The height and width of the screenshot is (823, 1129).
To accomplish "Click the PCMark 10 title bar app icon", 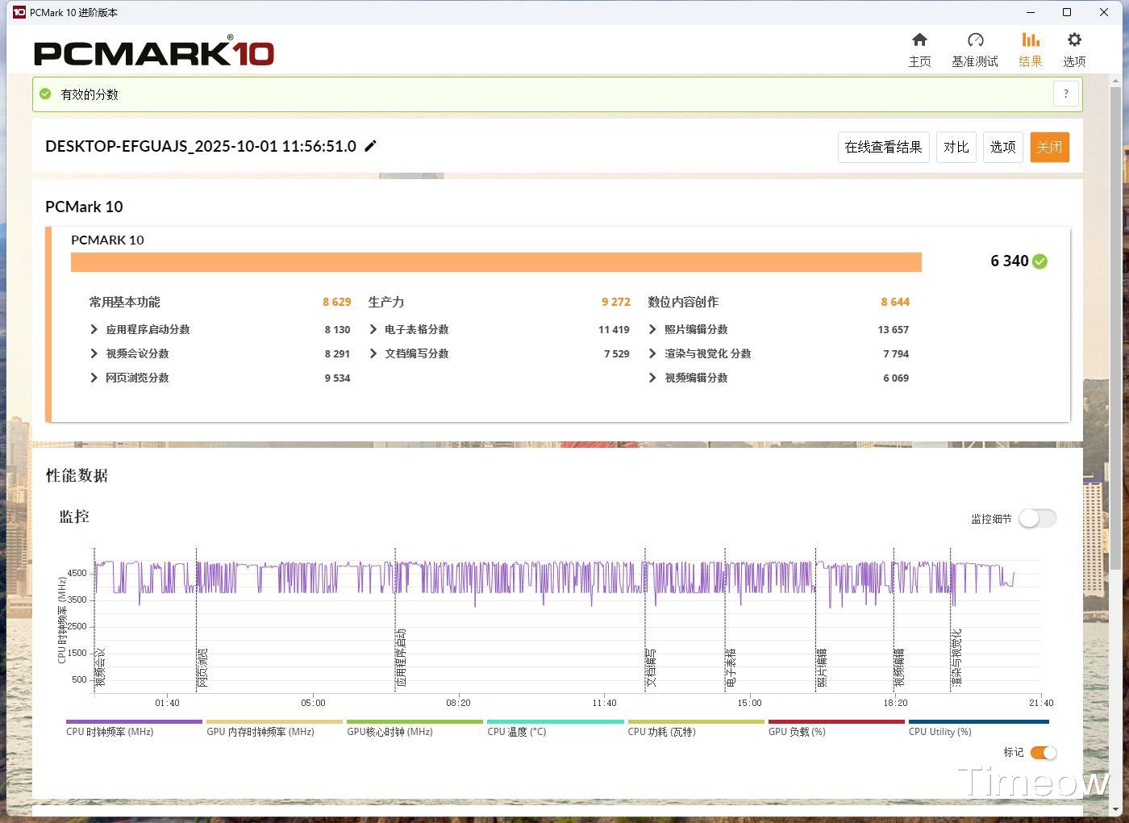I will pos(19,12).
